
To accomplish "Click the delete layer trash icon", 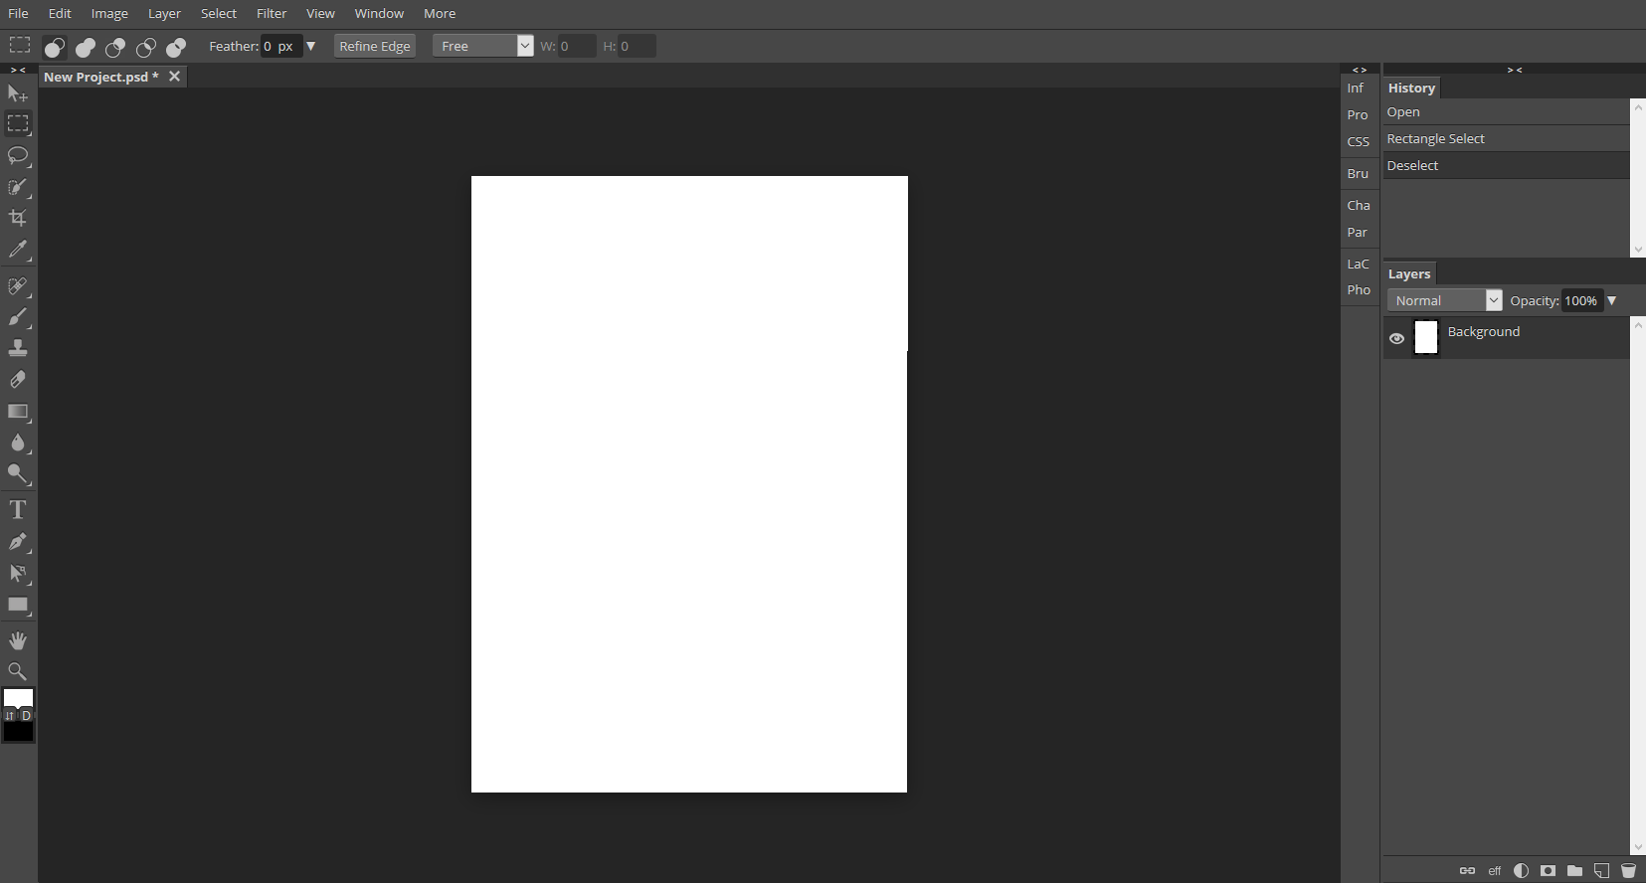I will (x=1628, y=870).
